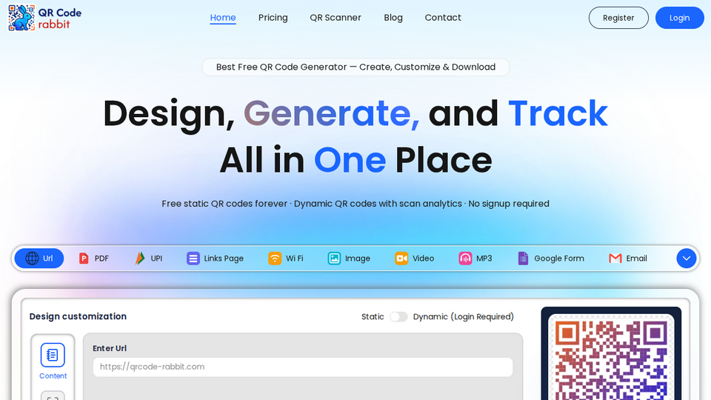
Task: Select the UPI QR type icon
Action: coord(140,259)
